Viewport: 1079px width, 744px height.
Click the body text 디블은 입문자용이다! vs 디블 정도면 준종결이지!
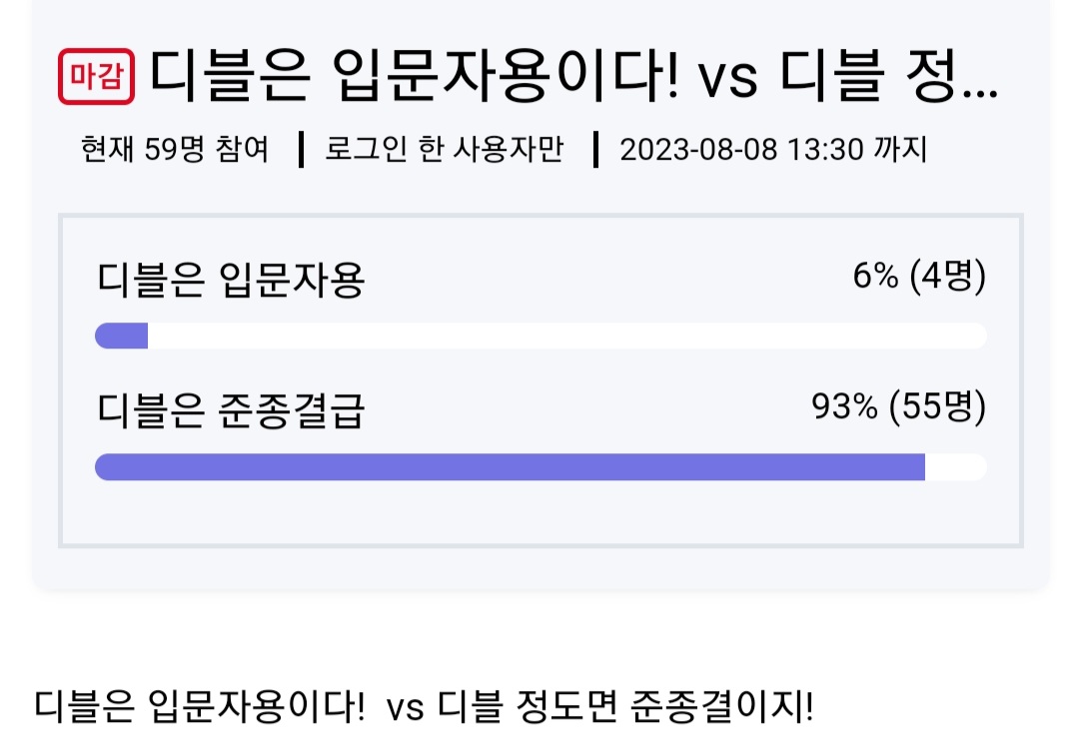pyautogui.click(x=424, y=706)
